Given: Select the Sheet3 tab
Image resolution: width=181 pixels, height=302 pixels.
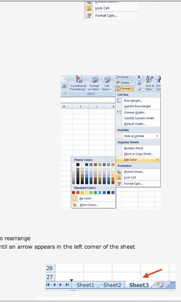Looking at the screenshot, I should pyautogui.click(x=139, y=285).
